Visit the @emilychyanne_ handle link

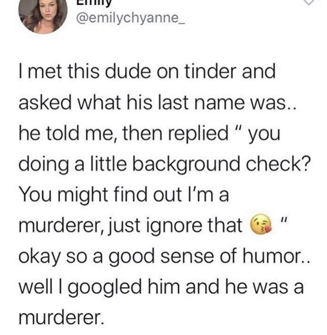pos(131,19)
